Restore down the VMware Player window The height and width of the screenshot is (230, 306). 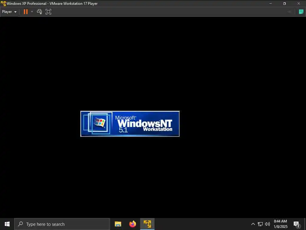pyautogui.click(x=284, y=4)
